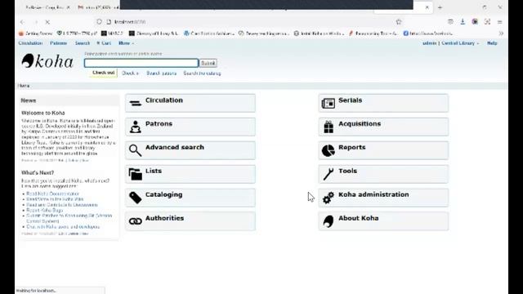Open the Patrons module link
The width and height of the screenshot is (523, 294).
159,123
